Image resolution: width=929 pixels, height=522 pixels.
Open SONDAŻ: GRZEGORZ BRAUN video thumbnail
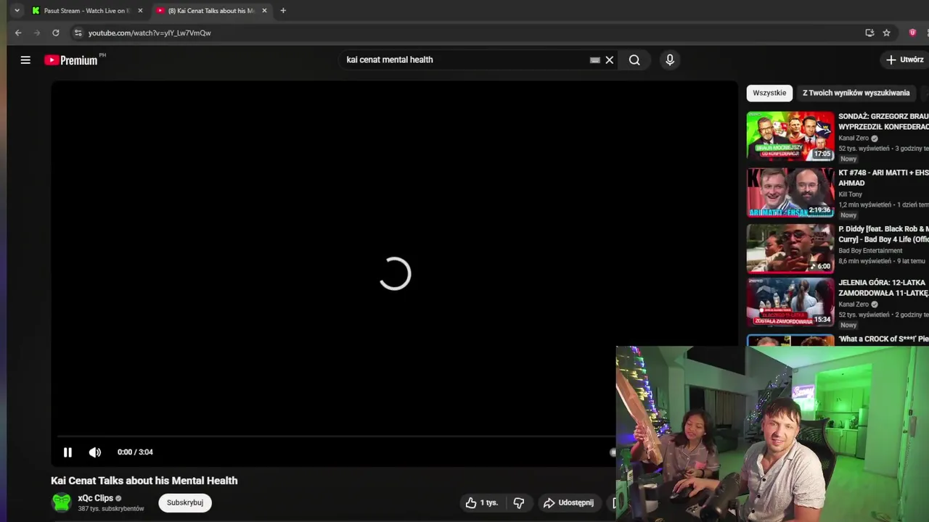coord(790,136)
